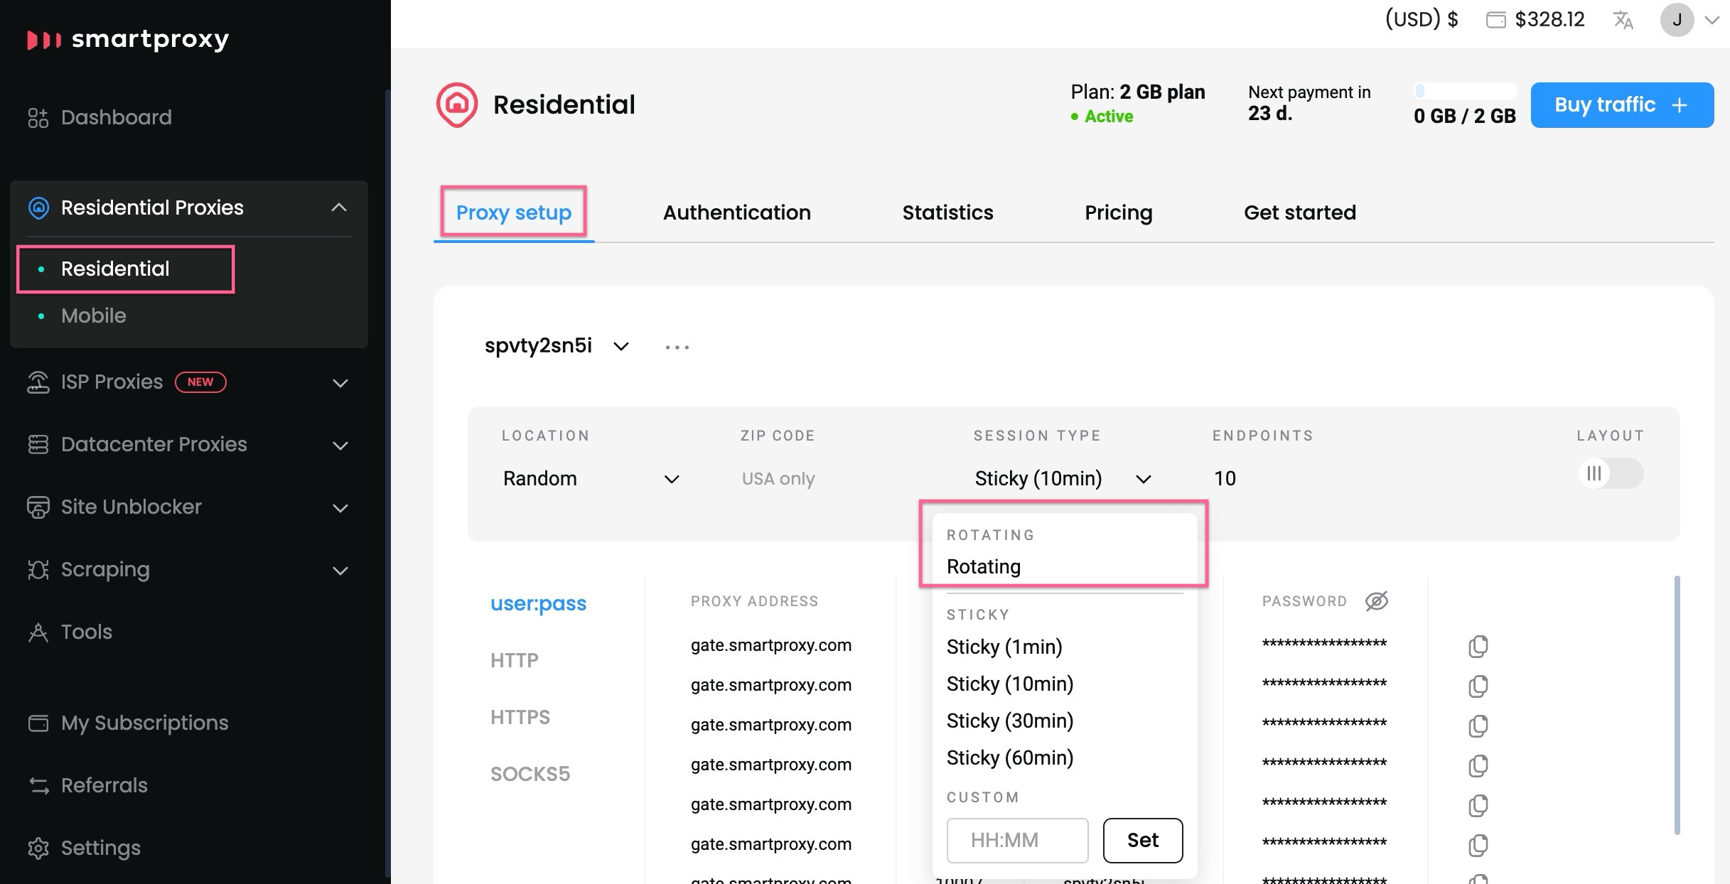1730x884 pixels.
Task: Toggle the Layout switch
Action: coord(1611,473)
